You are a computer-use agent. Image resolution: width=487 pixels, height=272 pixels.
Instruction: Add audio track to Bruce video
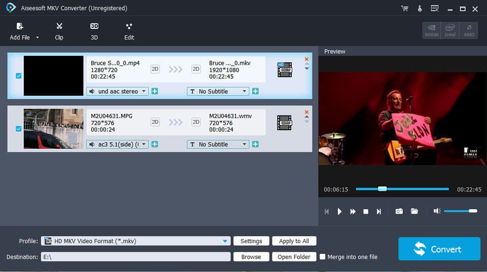pyautogui.click(x=155, y=91)
